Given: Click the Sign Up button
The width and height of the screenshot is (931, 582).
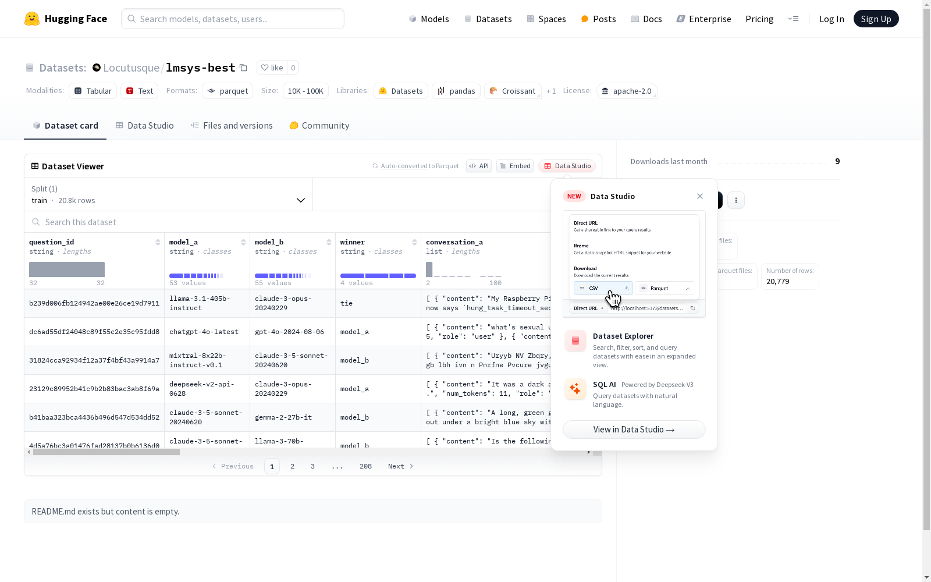Looking at the screenshot, I should click(876, 19).
